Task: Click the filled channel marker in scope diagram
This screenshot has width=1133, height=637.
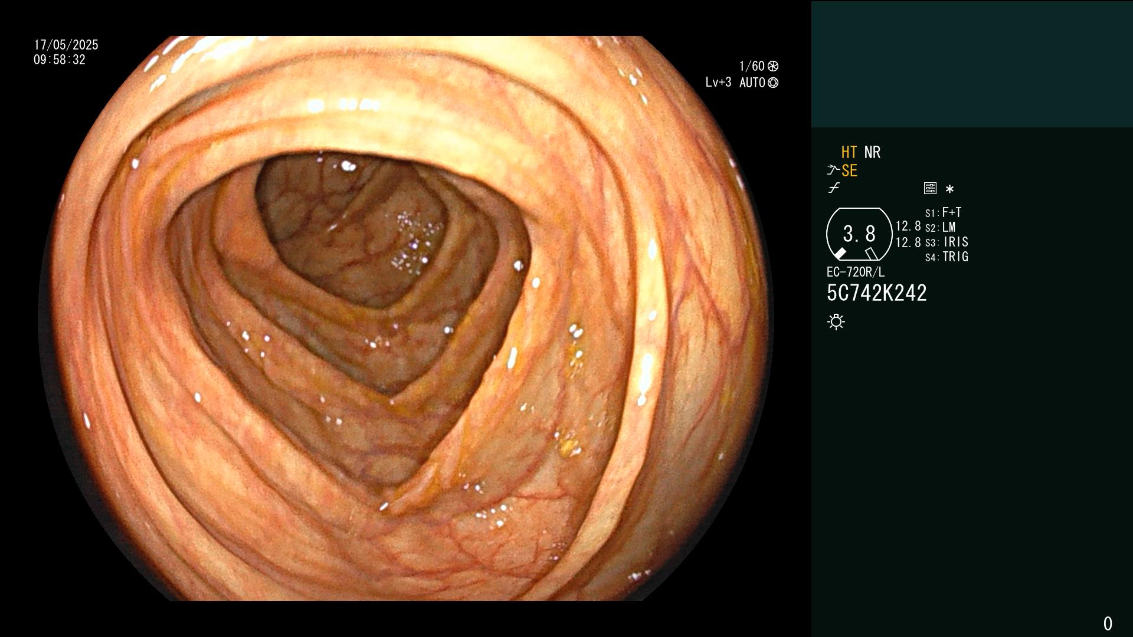Action: pos(840,254)
